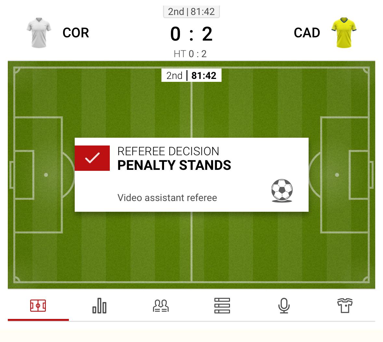Viewport: 383px width, 342px height.
Task: Click the top match clock badge
Action: pos(191,12)
